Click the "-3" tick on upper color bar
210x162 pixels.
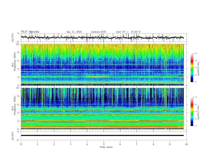point(195,53)
